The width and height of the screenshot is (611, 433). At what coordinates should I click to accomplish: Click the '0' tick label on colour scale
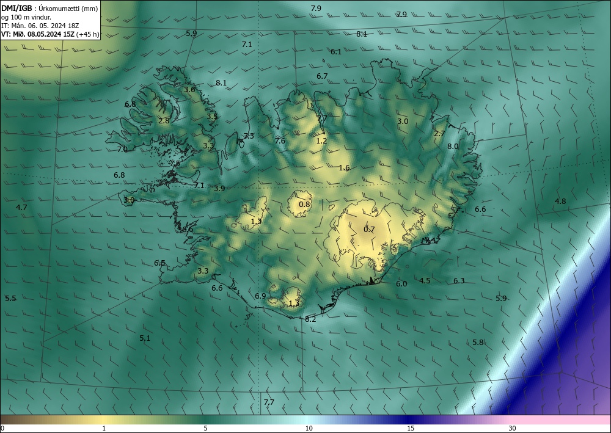coord(2,428)
